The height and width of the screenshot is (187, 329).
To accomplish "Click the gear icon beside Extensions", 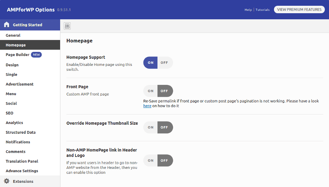I will click(x=7, y=181).
